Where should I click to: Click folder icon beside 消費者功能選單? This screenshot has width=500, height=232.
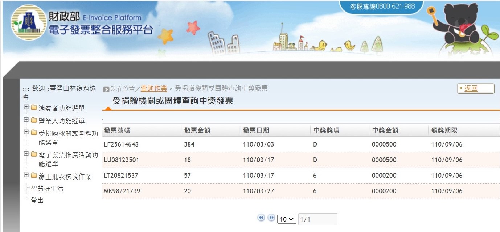tap(34, 107)
